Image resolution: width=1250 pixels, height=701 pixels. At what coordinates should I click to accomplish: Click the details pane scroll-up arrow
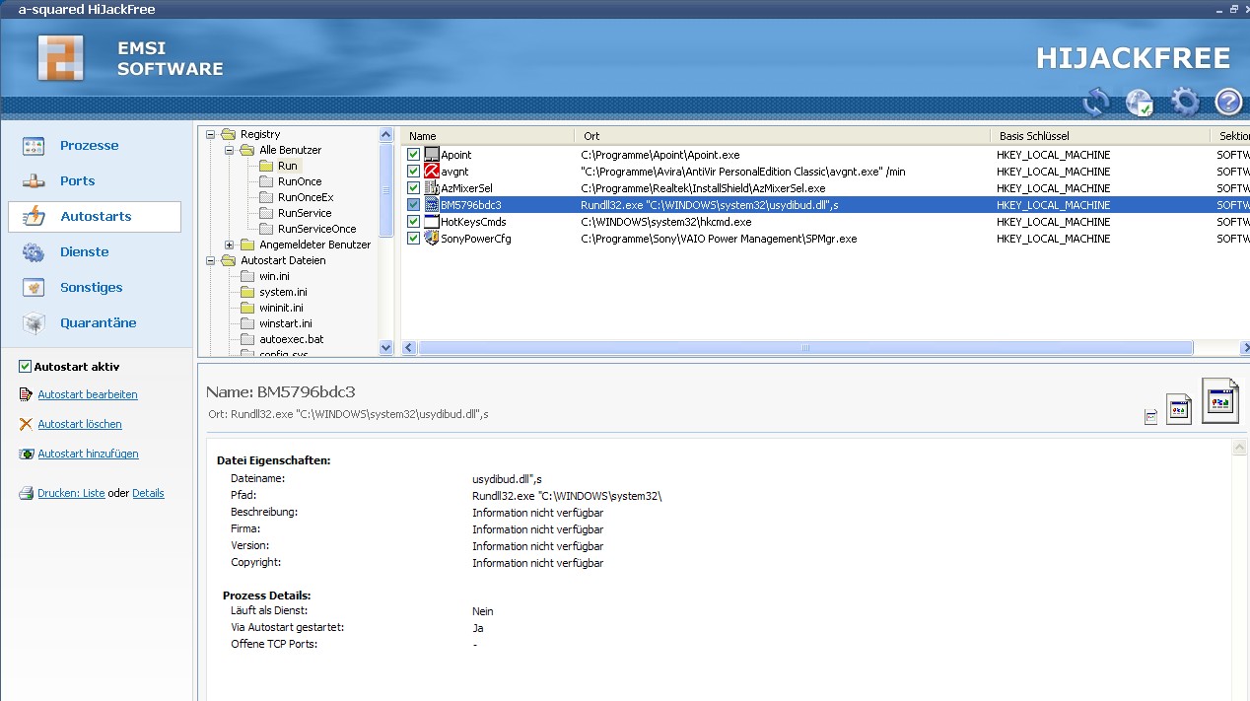pos(1240,448)
